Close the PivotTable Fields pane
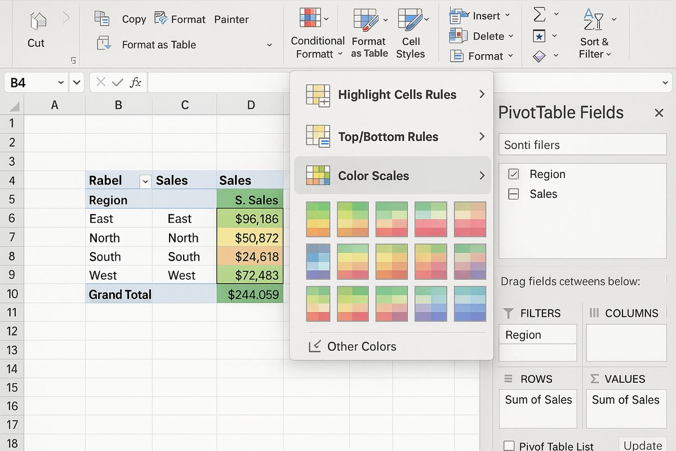Viewport: 676px width, 451px height. point(659,113)
